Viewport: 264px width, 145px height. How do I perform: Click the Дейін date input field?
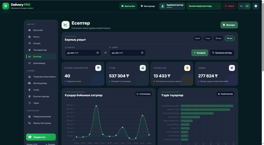(128, 53)
